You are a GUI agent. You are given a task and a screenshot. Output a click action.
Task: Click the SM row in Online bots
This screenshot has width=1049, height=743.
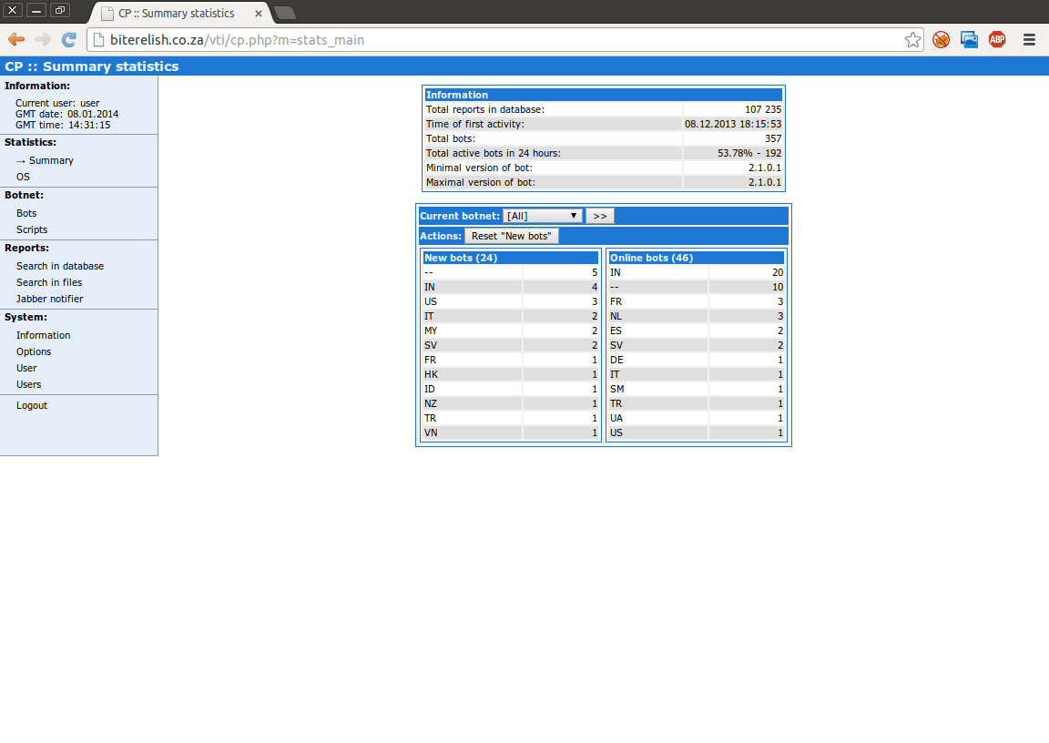tap(696, 389)
